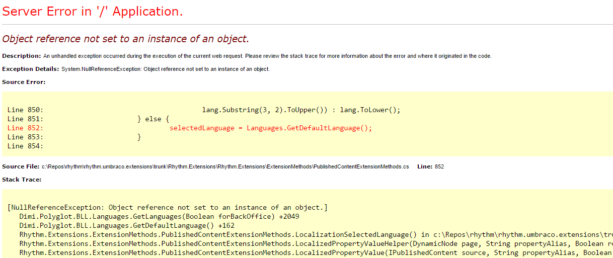Click the bold "Source File:" label
The width and height of the screenshot is (613, 258).
pos(21,166)
